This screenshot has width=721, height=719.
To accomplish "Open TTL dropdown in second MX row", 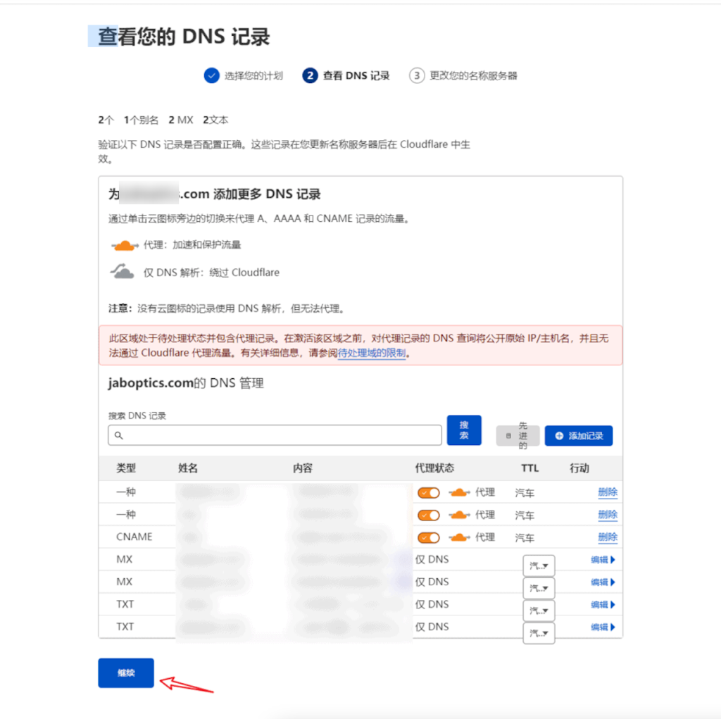I will 539,588.
